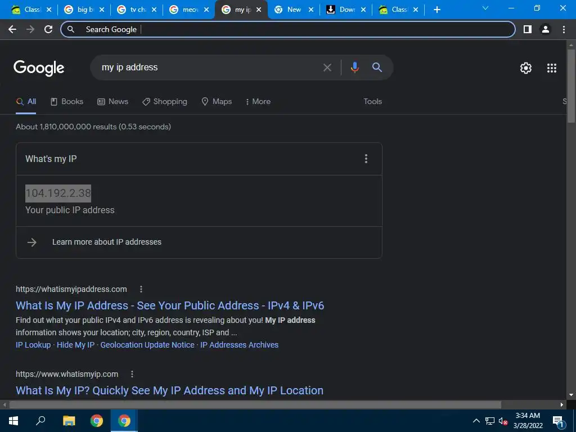
Task: Select the Shopping results filter
Action: tap(165, 102)
